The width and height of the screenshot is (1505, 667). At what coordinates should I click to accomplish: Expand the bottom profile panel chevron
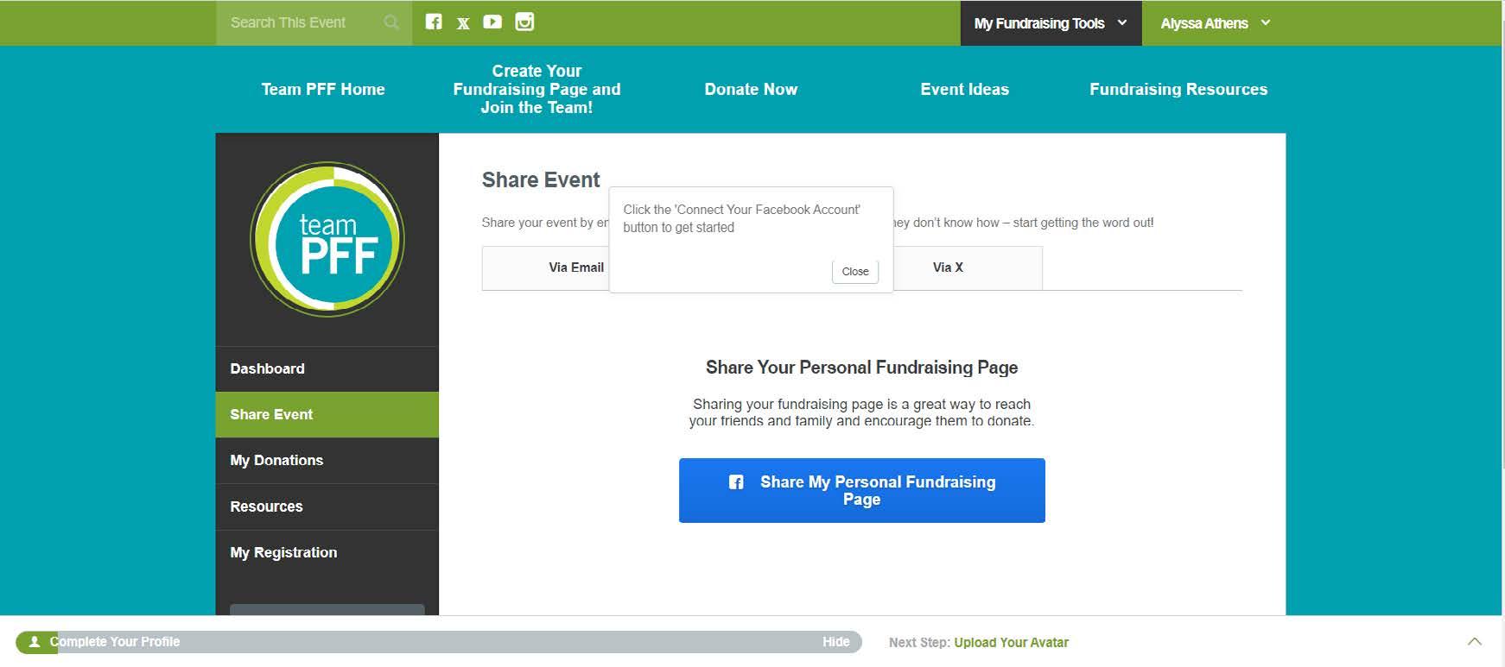[1474, 641]
